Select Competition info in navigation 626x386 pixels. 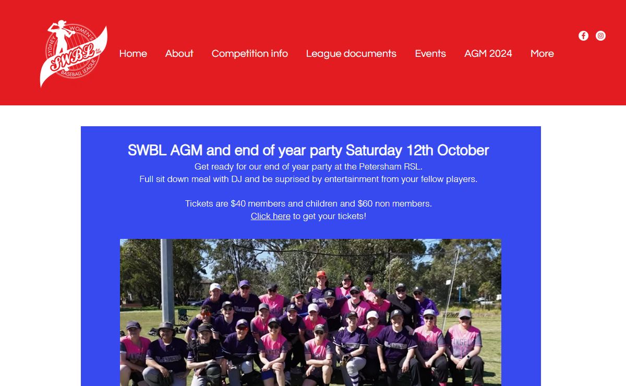point(250,54)
